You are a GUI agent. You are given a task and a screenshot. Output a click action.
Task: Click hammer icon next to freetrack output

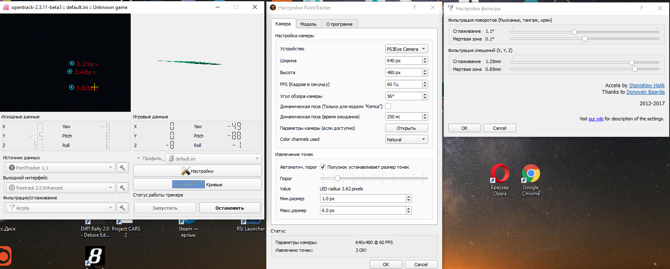tap(122, 188)
